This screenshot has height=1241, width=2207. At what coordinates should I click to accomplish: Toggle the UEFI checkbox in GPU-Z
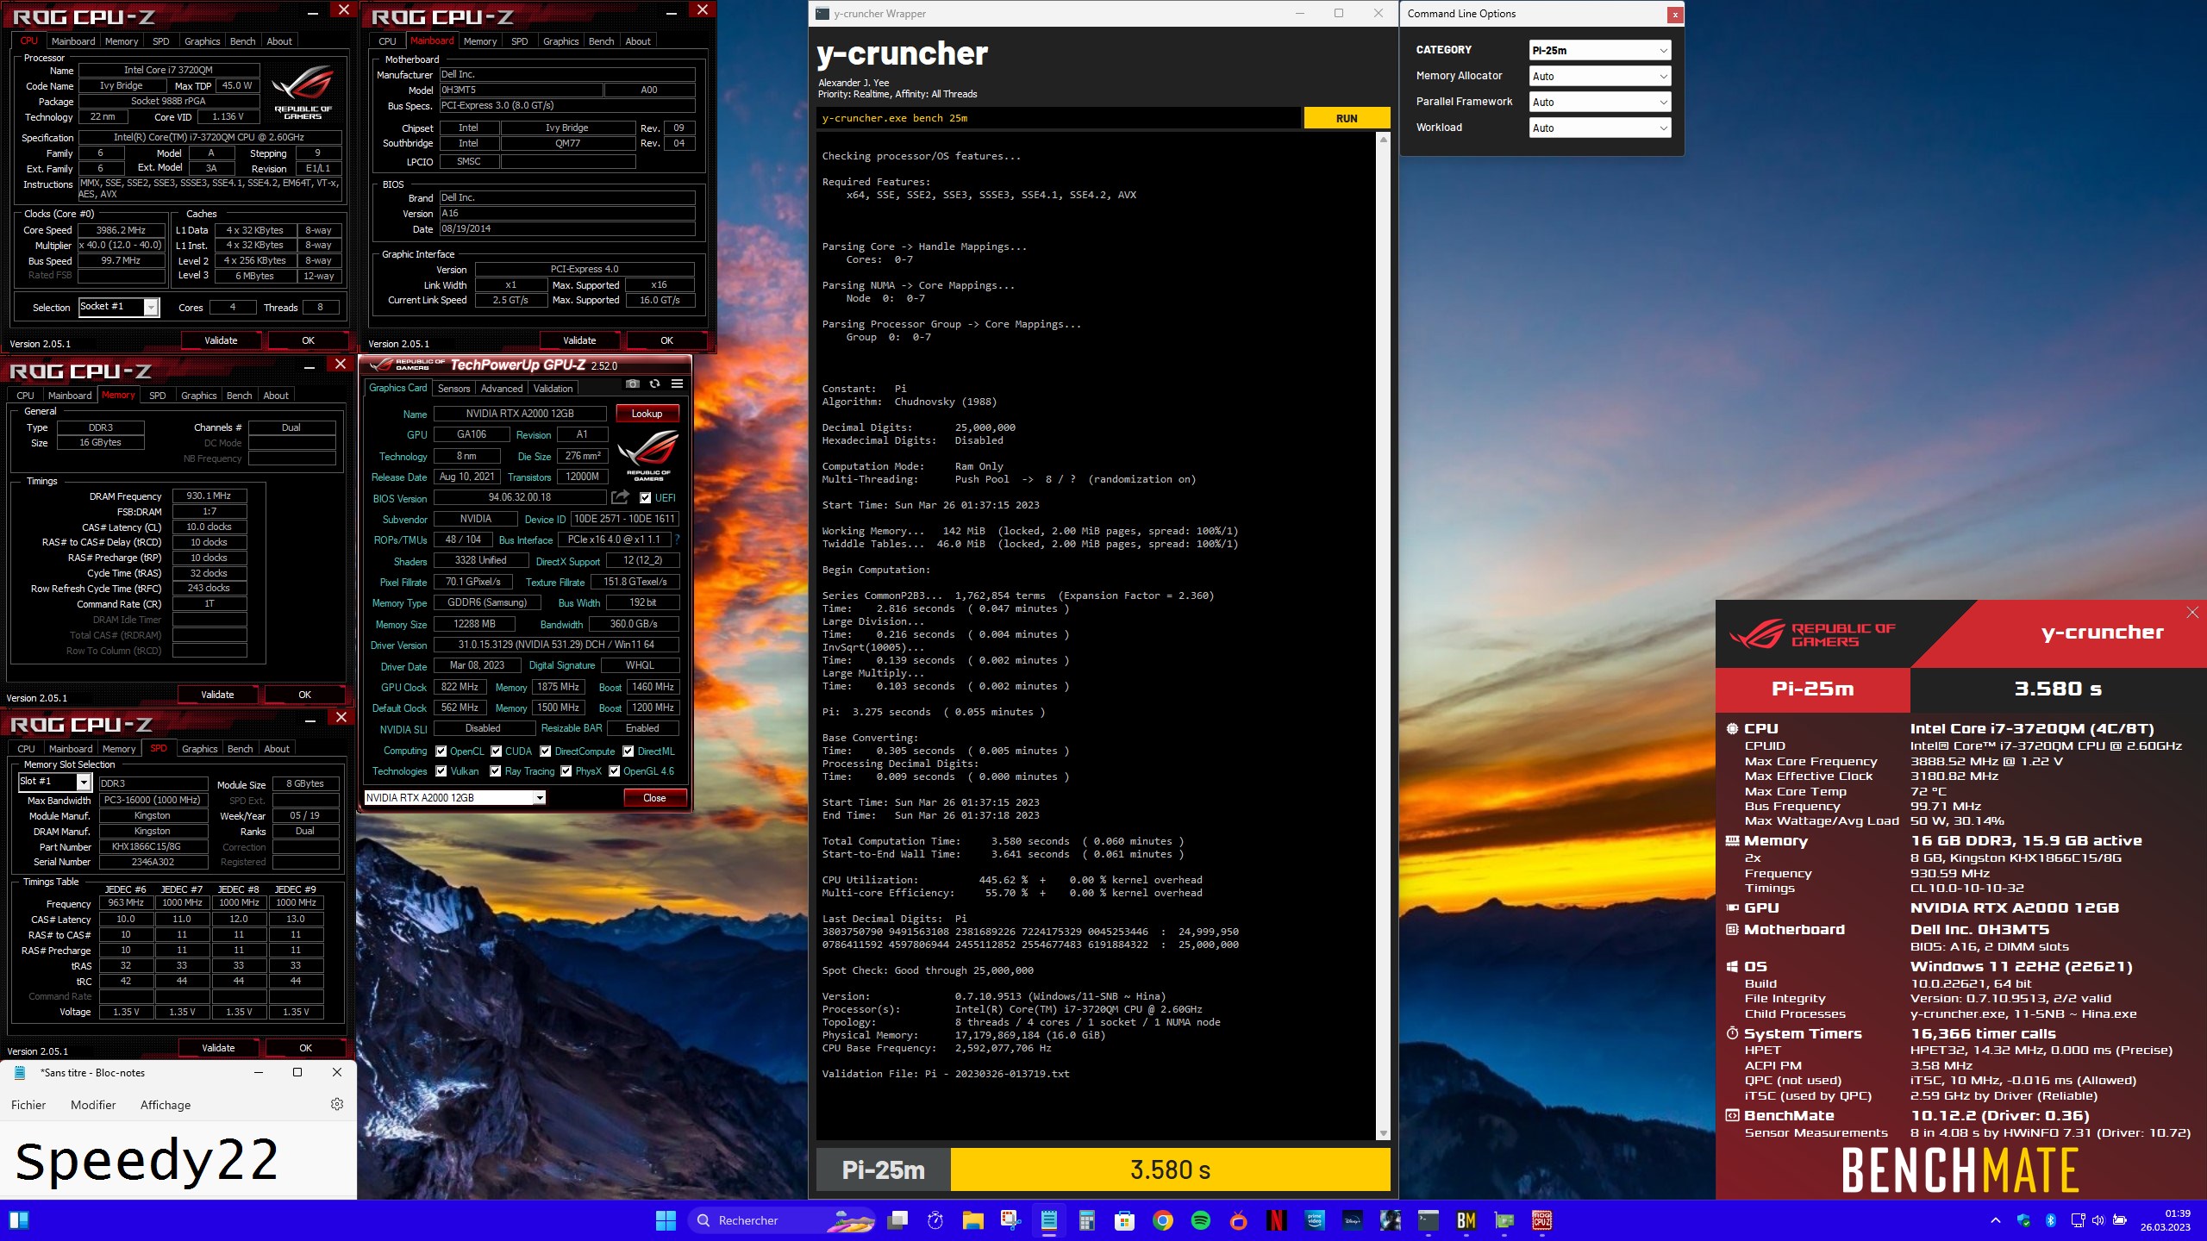point(645,497)
